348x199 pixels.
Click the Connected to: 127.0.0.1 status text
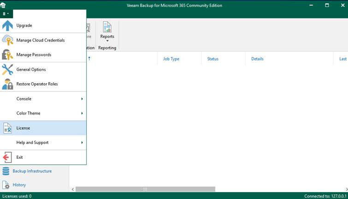[x=325, y=196]
